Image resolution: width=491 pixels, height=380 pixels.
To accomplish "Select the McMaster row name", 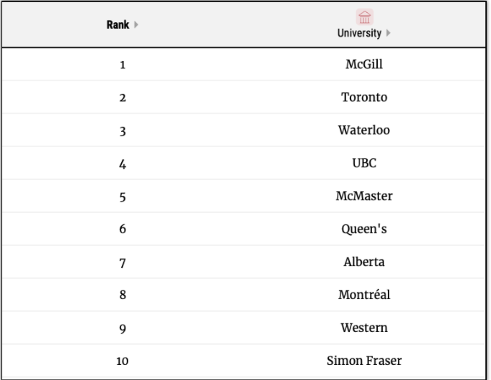I will [x=364, y=196].
